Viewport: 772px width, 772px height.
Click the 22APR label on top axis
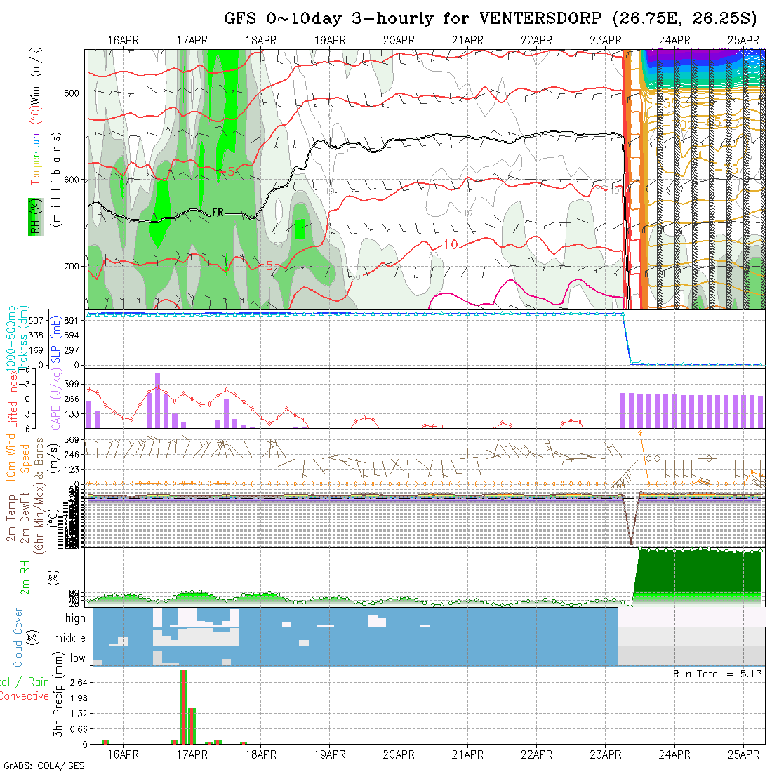[537, 41]
